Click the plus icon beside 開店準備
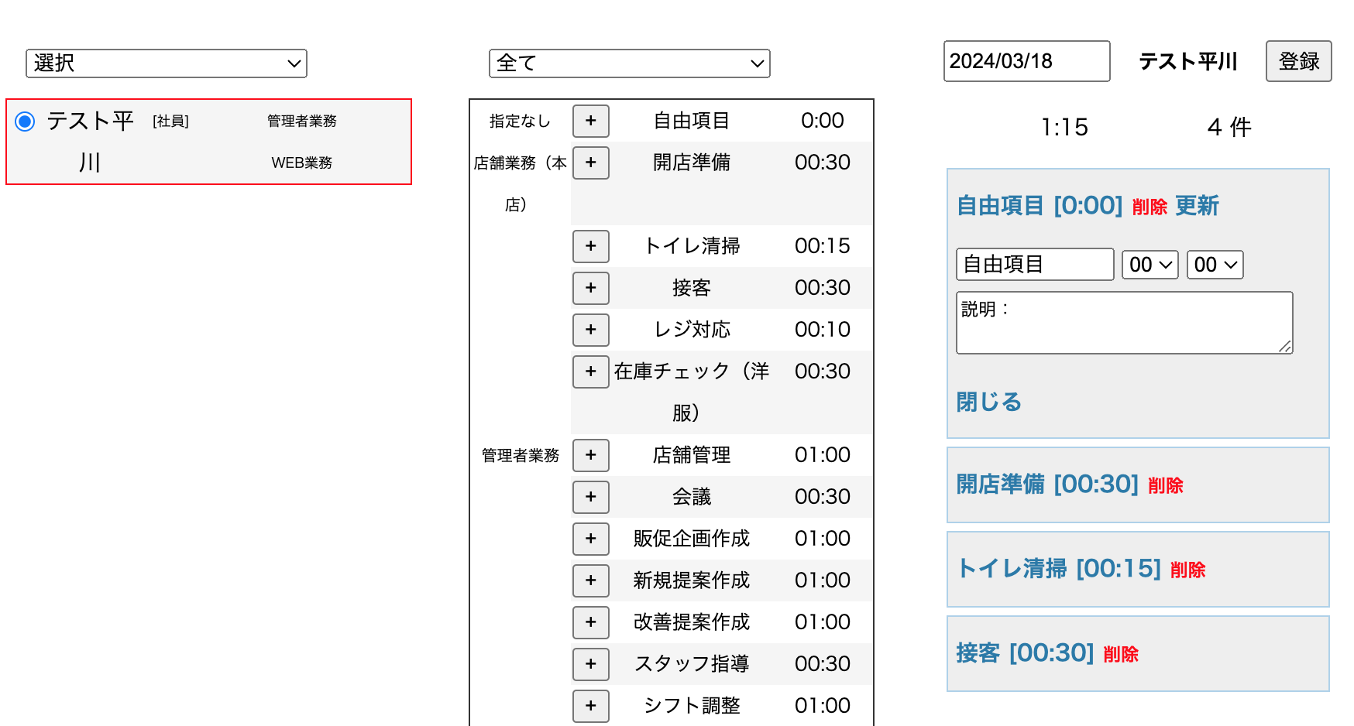The height and width of the screenshot is (726, 1354). point(591,163)
